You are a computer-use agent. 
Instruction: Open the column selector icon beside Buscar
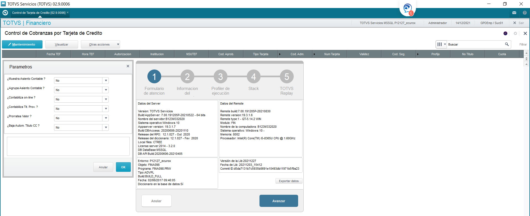coord(441,44)
